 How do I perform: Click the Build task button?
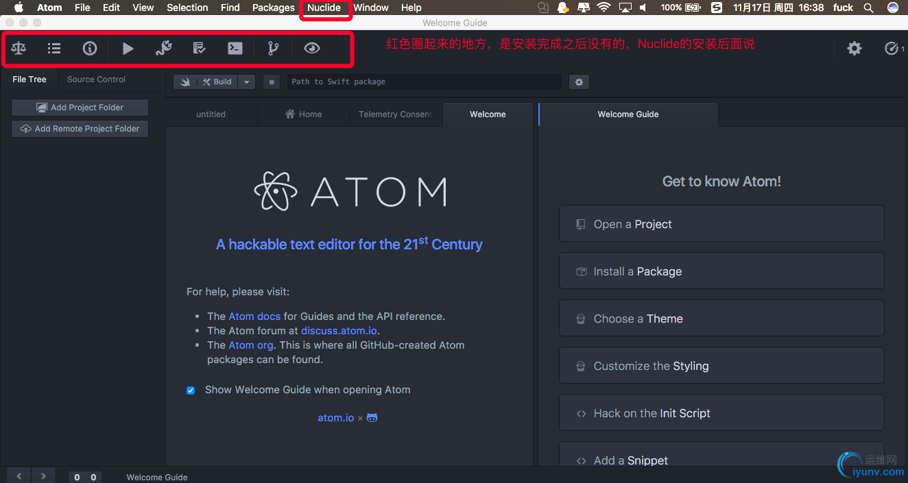217,82
